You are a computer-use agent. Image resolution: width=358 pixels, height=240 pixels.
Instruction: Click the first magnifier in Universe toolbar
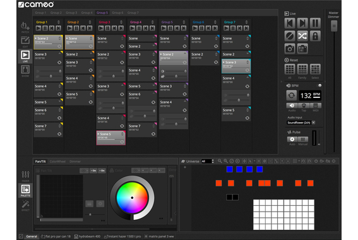220,161
